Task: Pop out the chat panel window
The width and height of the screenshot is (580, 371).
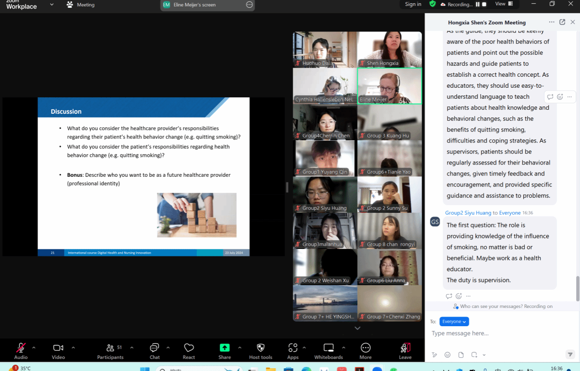Action: pyautogui.click(x=562, y=22)
